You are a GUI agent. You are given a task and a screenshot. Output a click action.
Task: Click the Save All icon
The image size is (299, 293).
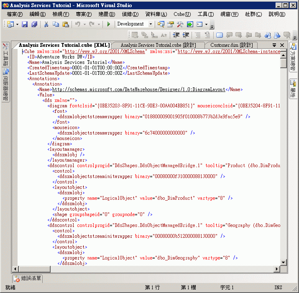pyautogui.click(x=34, y=24)
